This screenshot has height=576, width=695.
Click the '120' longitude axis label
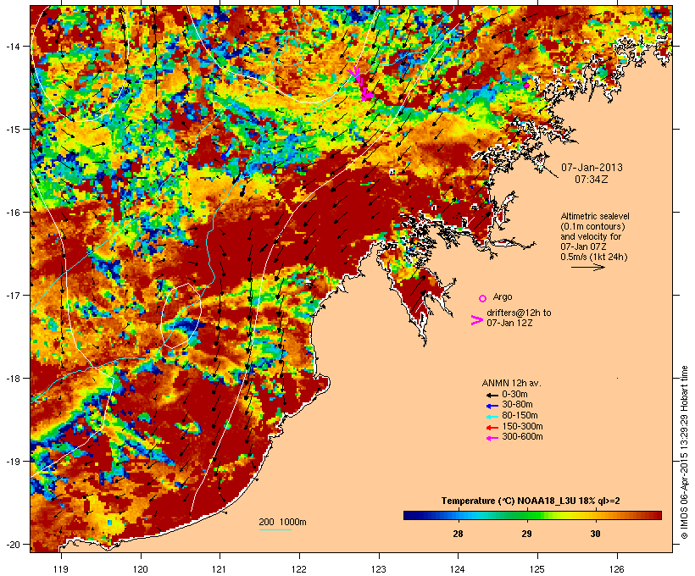pos(141,569)
